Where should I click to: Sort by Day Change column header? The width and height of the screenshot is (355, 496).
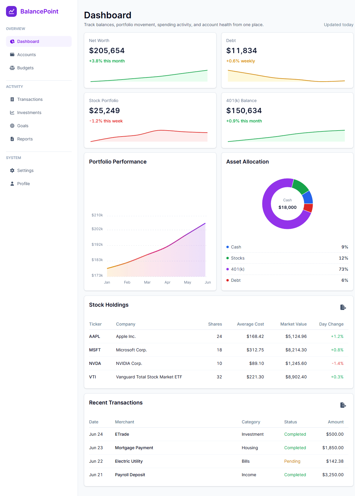click(x=331, y=324)
